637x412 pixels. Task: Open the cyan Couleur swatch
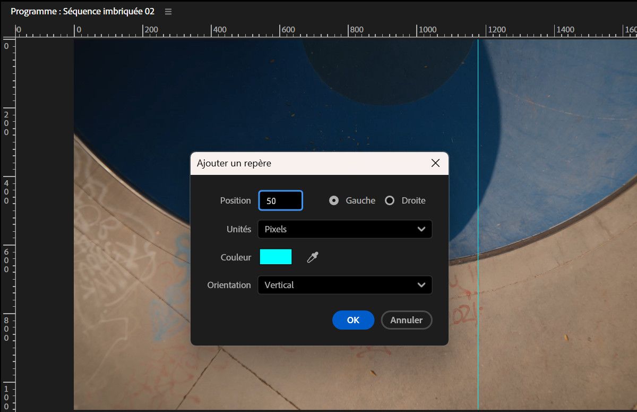tap(276, 257)
